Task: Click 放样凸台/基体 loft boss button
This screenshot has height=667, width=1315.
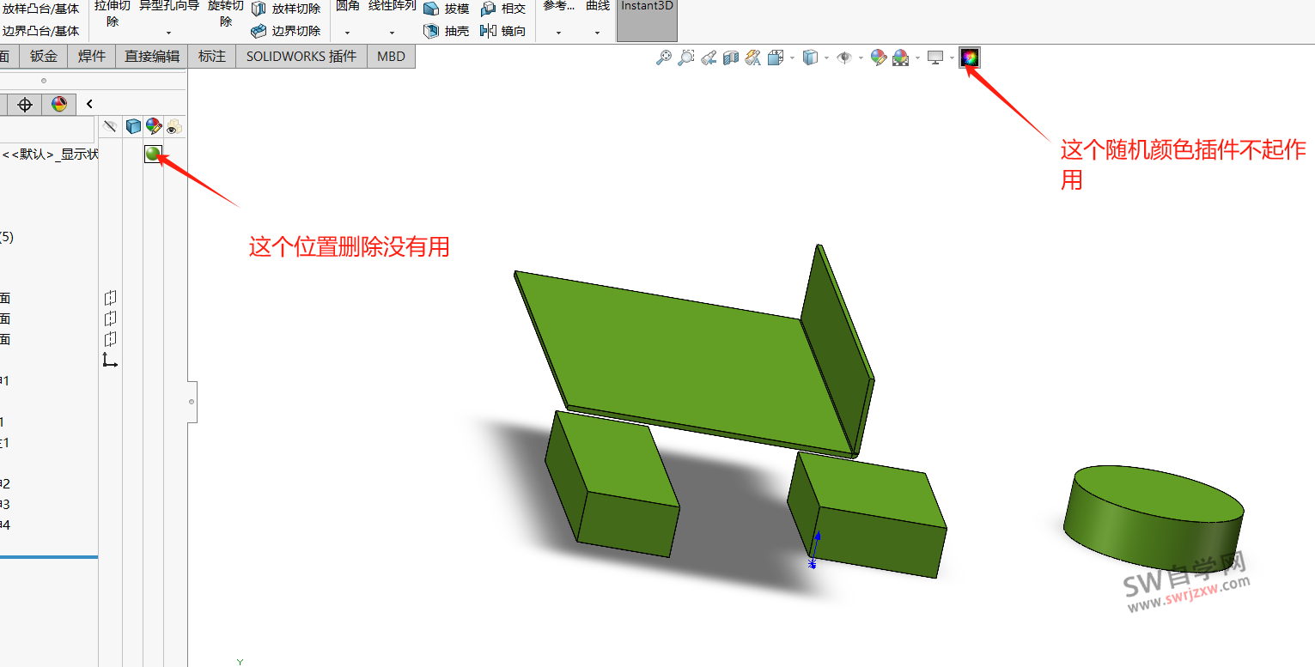Action: (x=40, y=9)
